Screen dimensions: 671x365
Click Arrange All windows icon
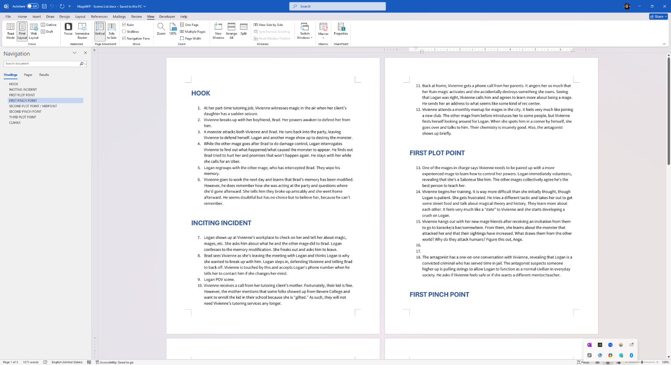[231, 31]
